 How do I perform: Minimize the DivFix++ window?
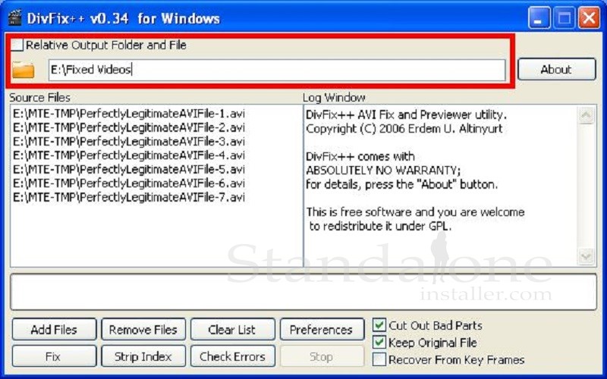(539, 17)
